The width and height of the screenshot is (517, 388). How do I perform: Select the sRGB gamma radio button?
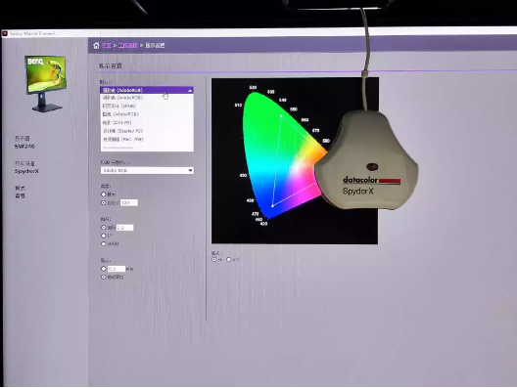tap(104, 244)
